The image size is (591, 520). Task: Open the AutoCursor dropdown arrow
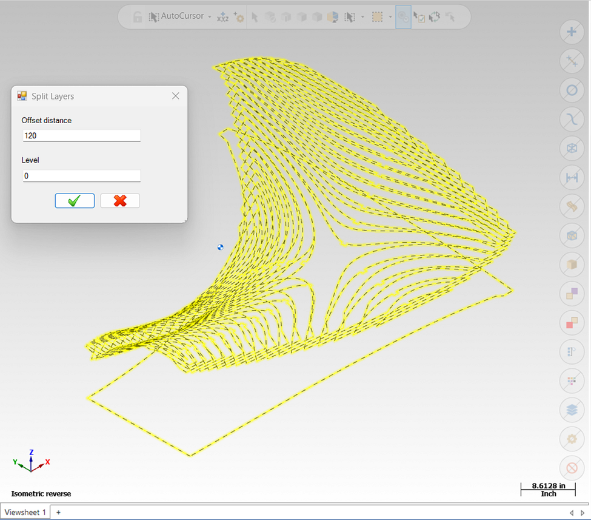(x=210, y=17)
